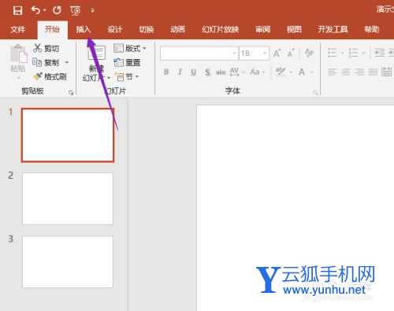Switch to the 视图 tab

pos(294,29)
